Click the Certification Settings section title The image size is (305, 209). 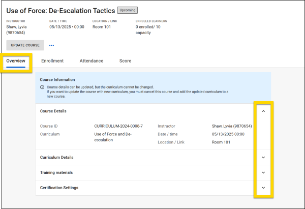[x=59, y=188]
